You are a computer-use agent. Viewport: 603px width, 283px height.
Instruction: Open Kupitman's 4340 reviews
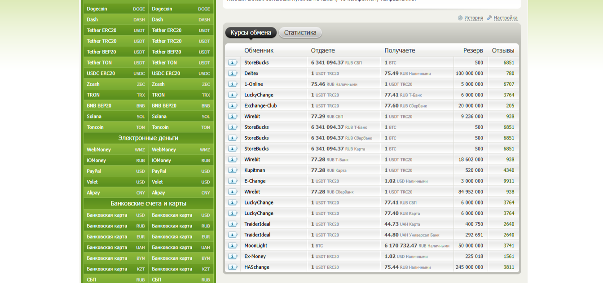click(x=509, y=170)
